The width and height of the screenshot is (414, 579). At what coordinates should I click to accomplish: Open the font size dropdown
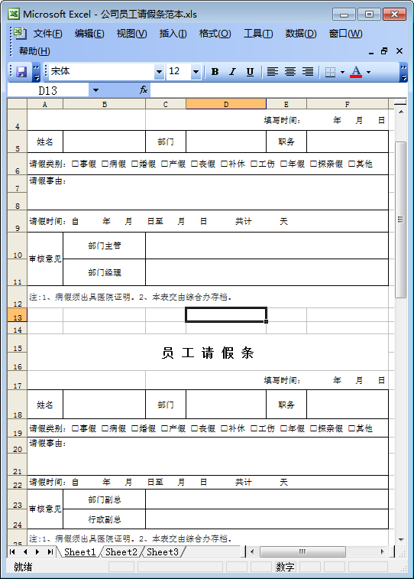tap(196, 72)
